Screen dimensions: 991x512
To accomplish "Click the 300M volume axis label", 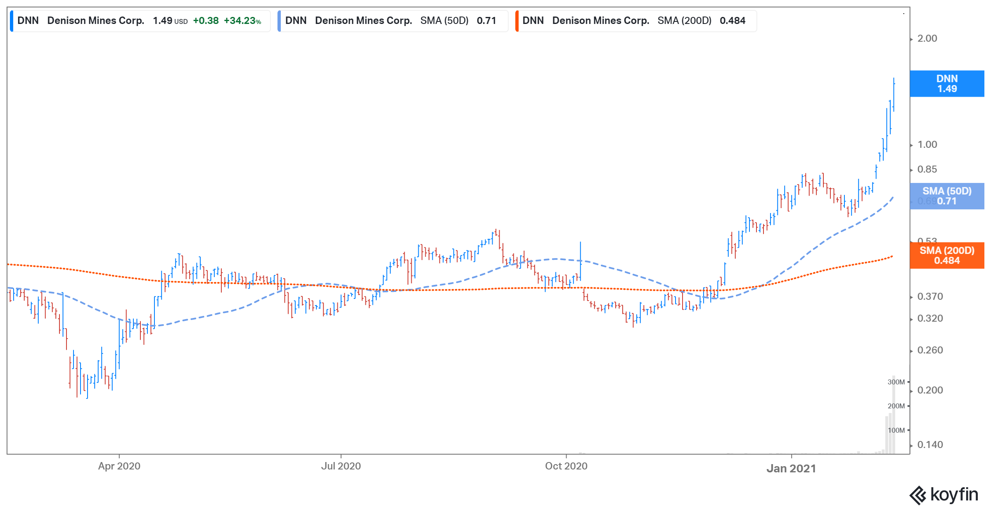I will pyautogui.click(x=896, y=382).
